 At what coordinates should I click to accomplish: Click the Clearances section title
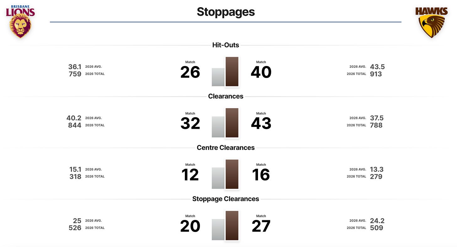(226, 96)
